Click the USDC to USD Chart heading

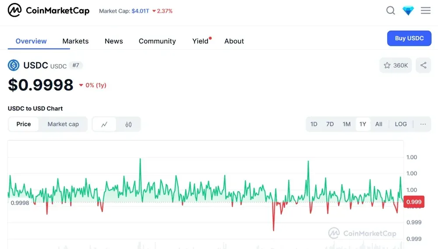35,108
